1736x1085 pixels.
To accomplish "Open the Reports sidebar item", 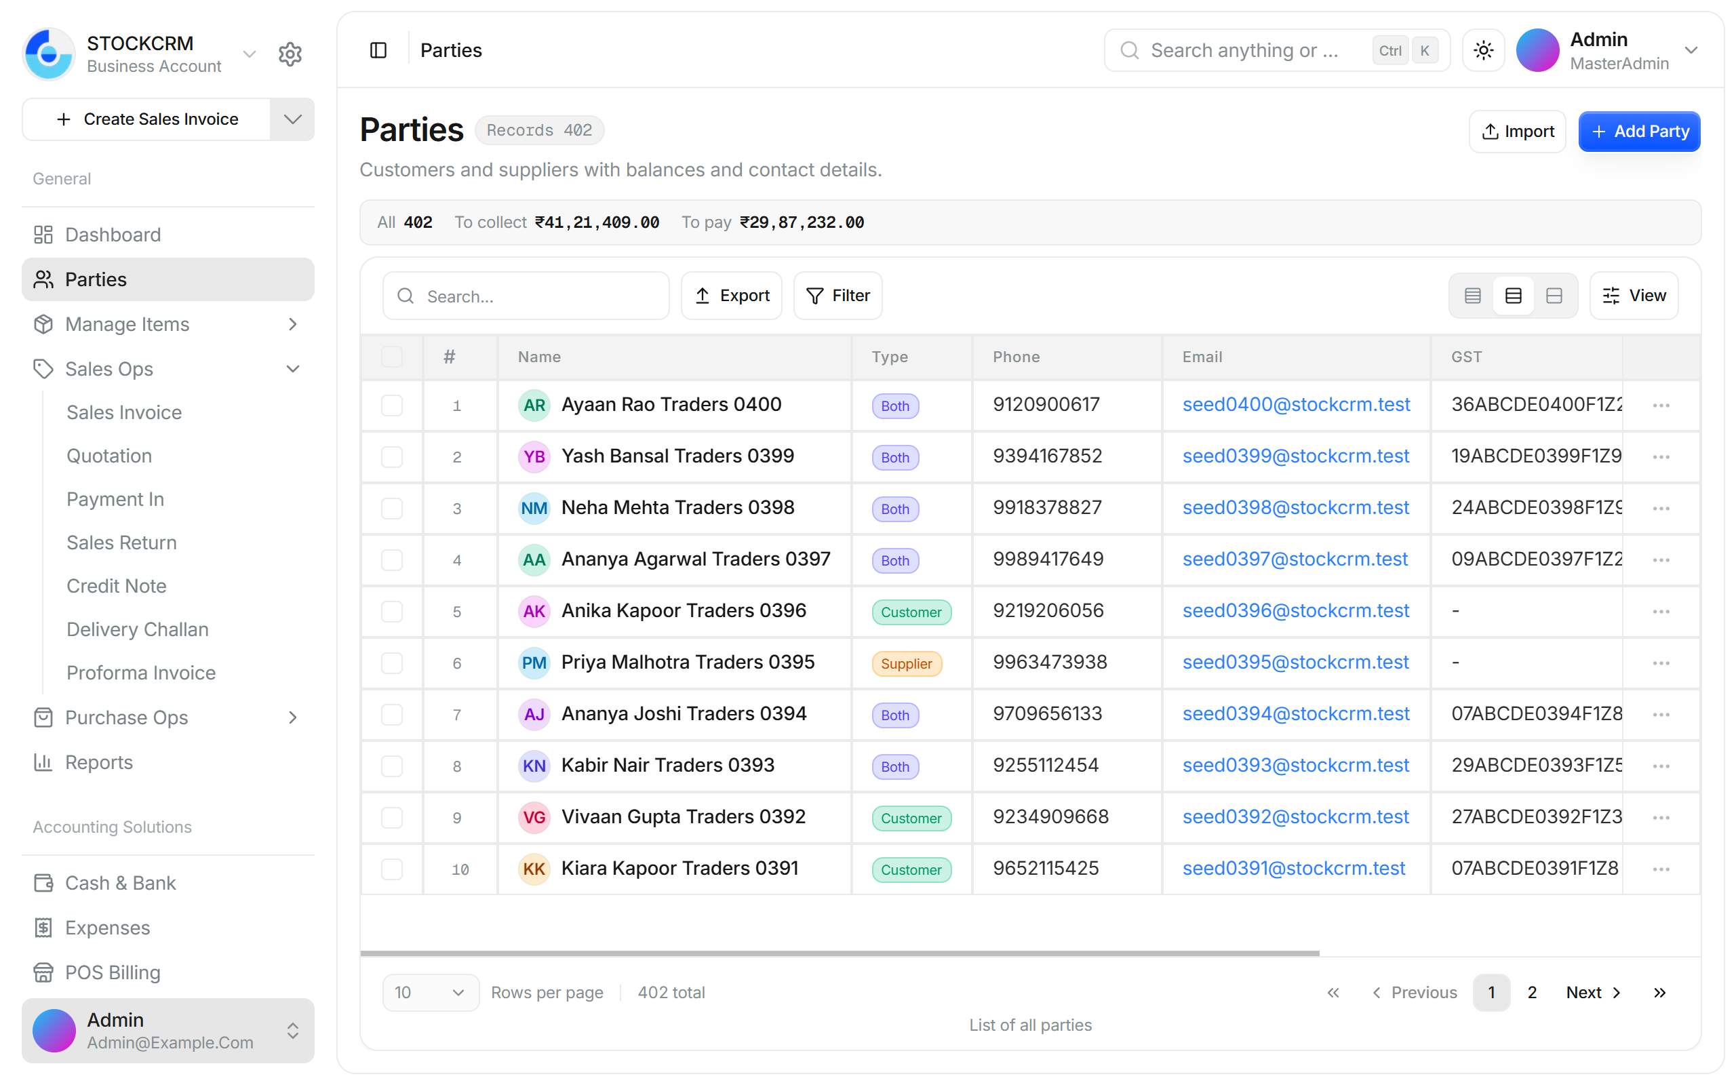I will [168, 762].
